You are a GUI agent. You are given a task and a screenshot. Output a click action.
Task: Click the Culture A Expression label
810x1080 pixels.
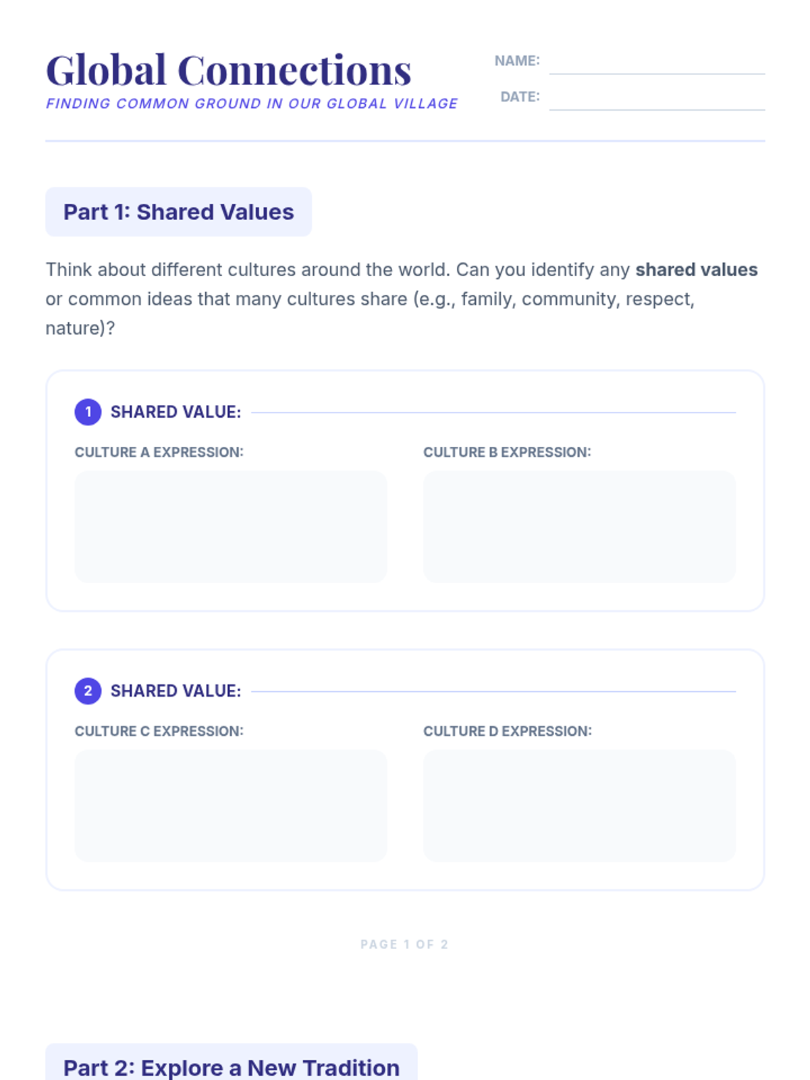click(x=159, y=452)
